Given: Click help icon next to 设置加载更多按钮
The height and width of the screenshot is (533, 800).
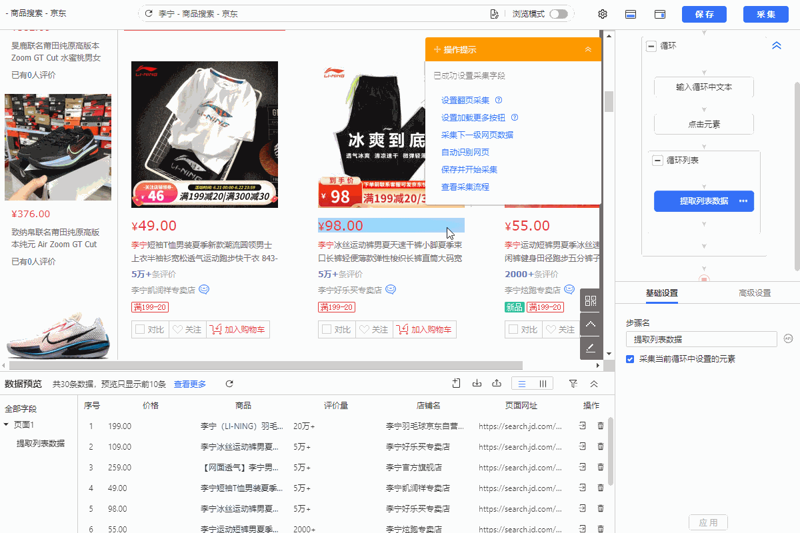Looking at the screenshot, I should pyautogui.click(x=515, y=118).
